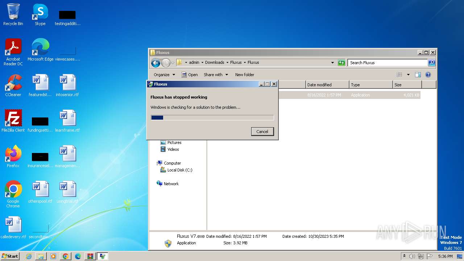Select the featuredst document on desktop
The image size is (464, 261).
(40, 86)
